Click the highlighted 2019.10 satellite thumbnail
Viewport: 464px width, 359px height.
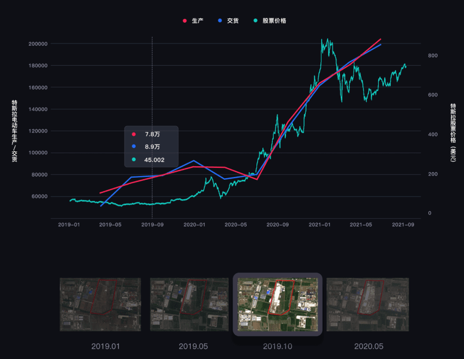click(x=278, y=304)
